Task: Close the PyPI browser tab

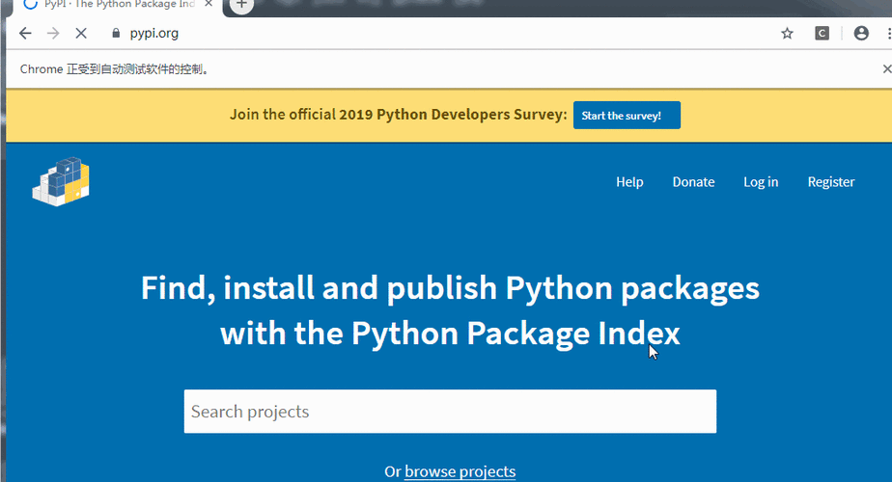Action: [x=209, y=4]
